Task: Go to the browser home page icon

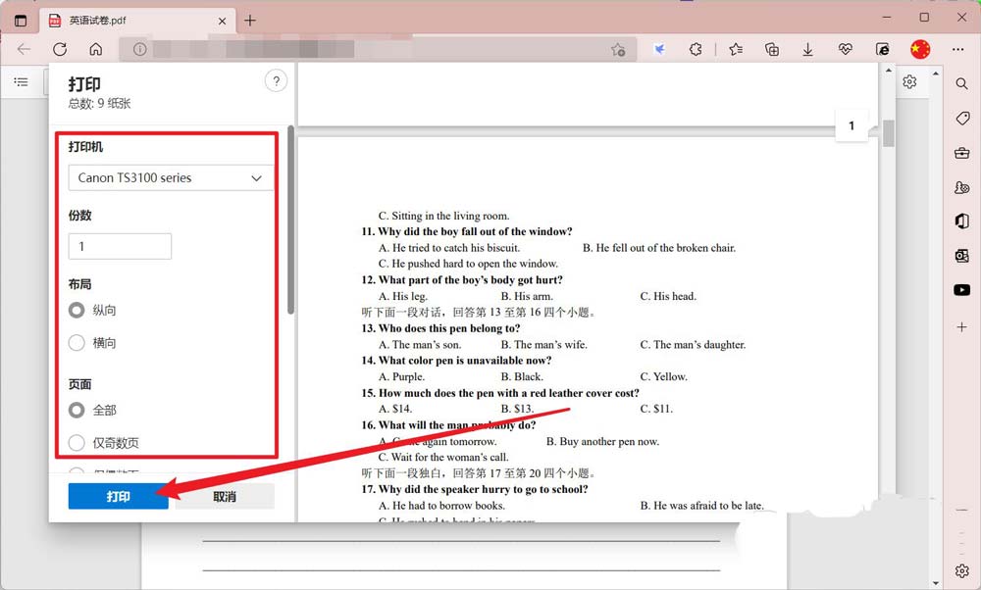Action: coord(96,49)
